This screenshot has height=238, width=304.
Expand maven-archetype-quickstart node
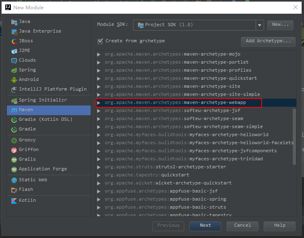point(99,79)
